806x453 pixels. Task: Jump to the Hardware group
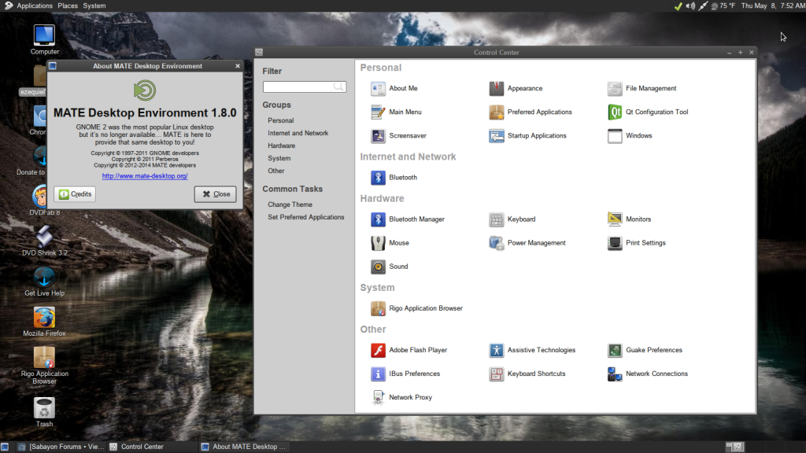[281, 145]
